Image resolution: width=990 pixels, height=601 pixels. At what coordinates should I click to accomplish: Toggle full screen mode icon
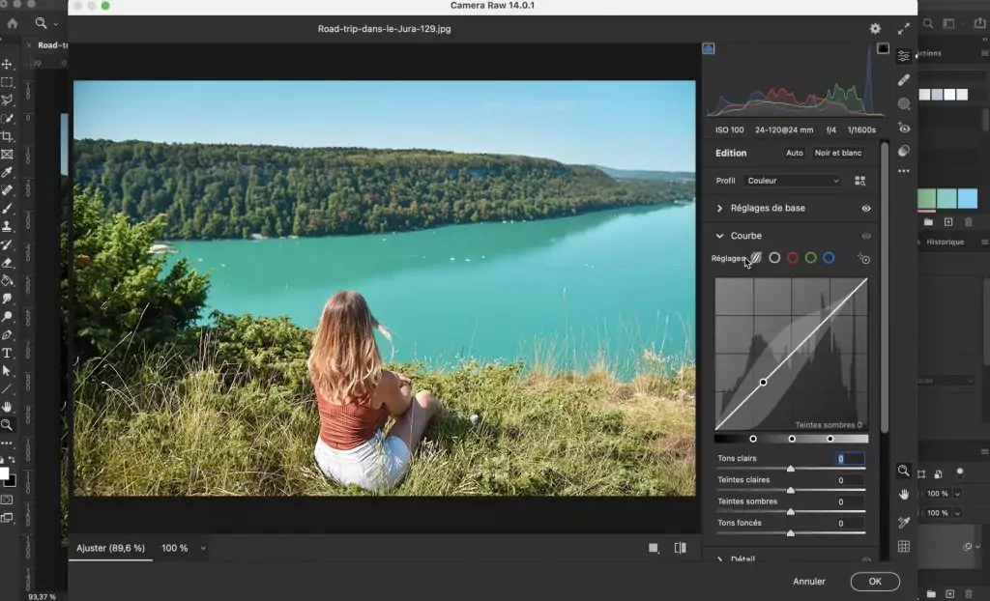904,29
